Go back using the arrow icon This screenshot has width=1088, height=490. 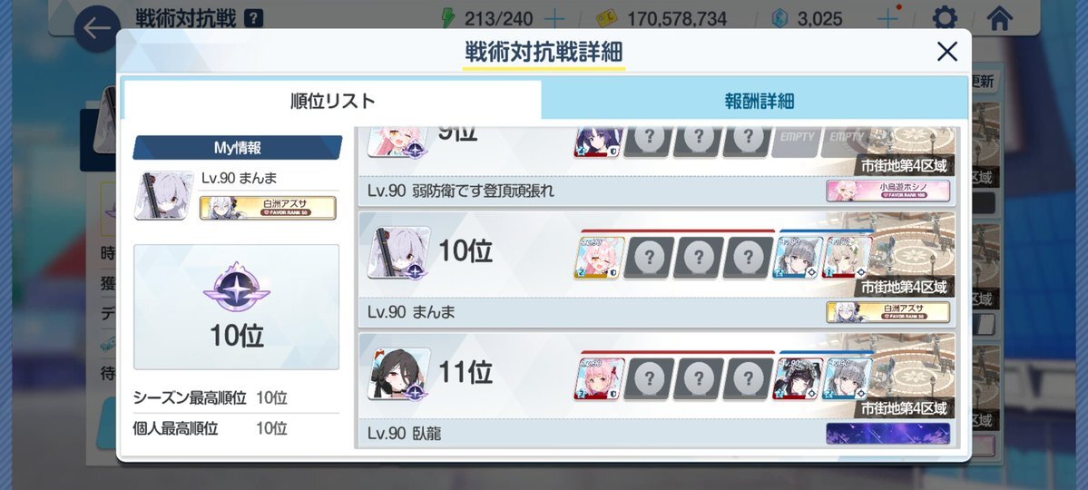[97, 28]
